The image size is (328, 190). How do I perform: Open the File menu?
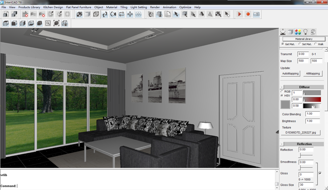coord(4,7)
